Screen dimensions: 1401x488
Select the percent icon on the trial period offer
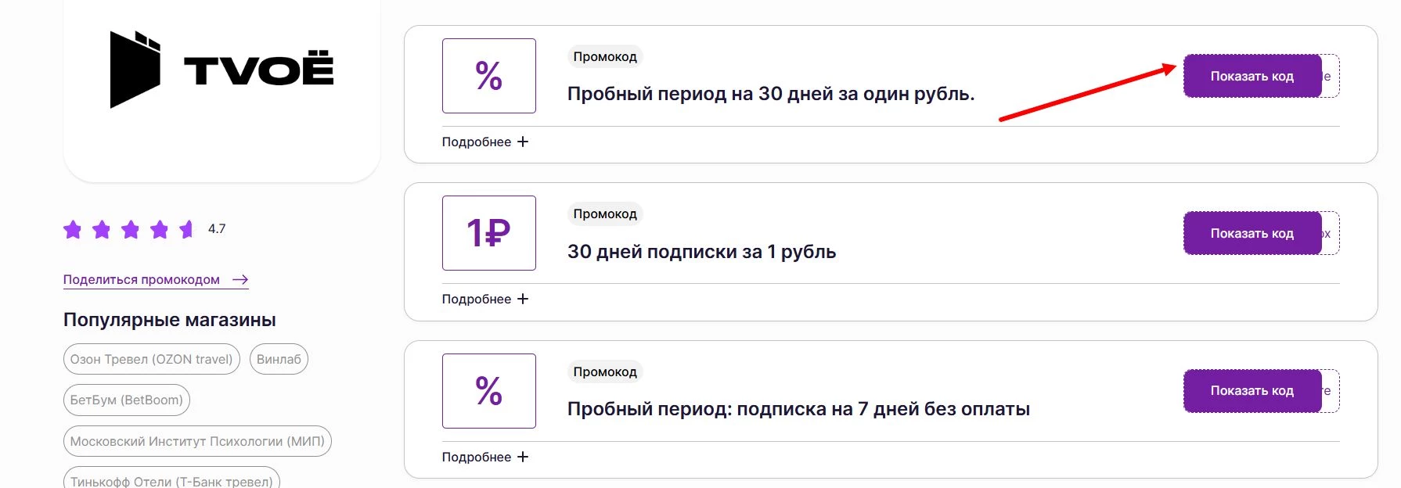pos(489,76)
